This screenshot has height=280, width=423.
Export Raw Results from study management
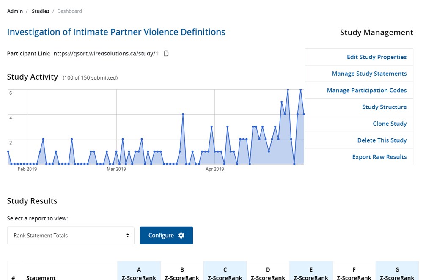pos(379,157)
